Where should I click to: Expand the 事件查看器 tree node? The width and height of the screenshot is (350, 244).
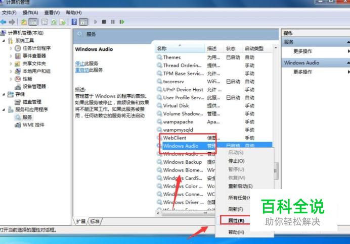(11, 55)
